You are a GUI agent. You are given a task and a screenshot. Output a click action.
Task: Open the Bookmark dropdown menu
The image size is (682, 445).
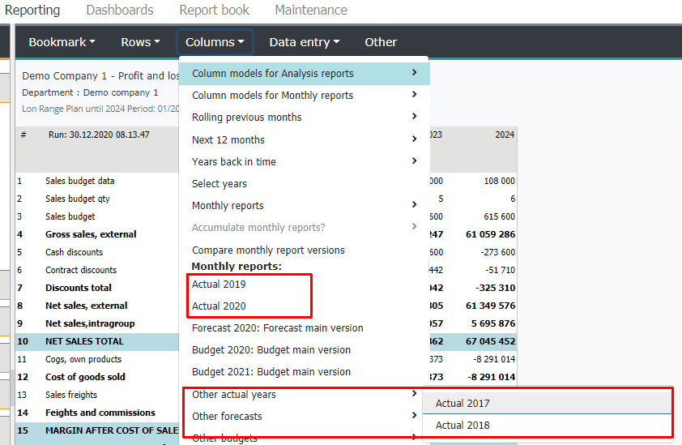click(62, 42)
